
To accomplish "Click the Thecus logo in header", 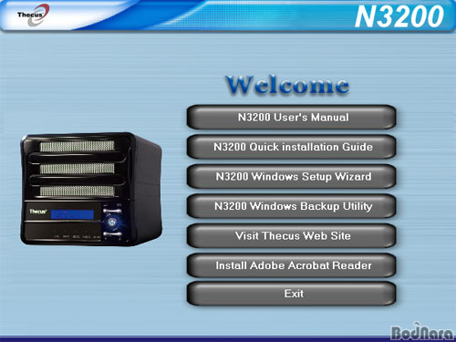I will [x=33, y=15].
